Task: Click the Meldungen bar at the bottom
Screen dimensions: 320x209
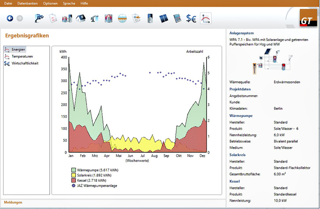Action: tap(13, 202)
